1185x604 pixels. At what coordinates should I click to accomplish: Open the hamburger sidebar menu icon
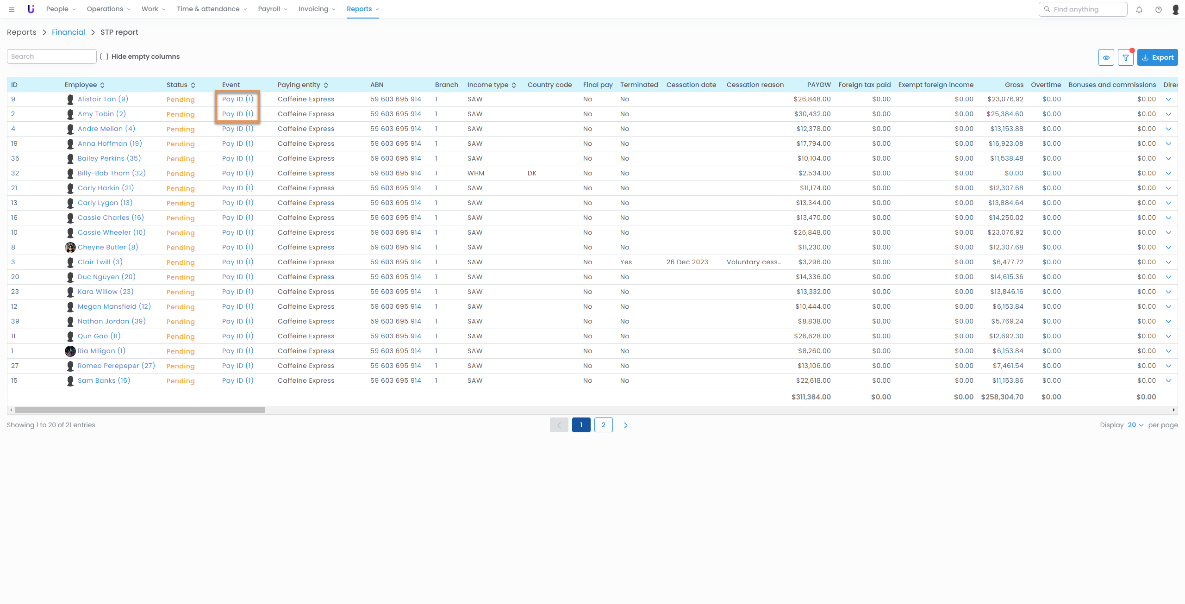[x=12, y=9]
